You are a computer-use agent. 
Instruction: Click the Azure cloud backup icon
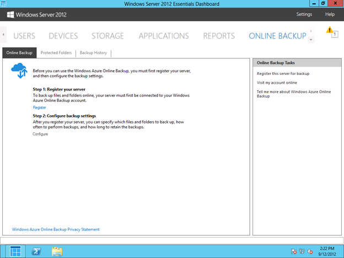pos(19,71)
